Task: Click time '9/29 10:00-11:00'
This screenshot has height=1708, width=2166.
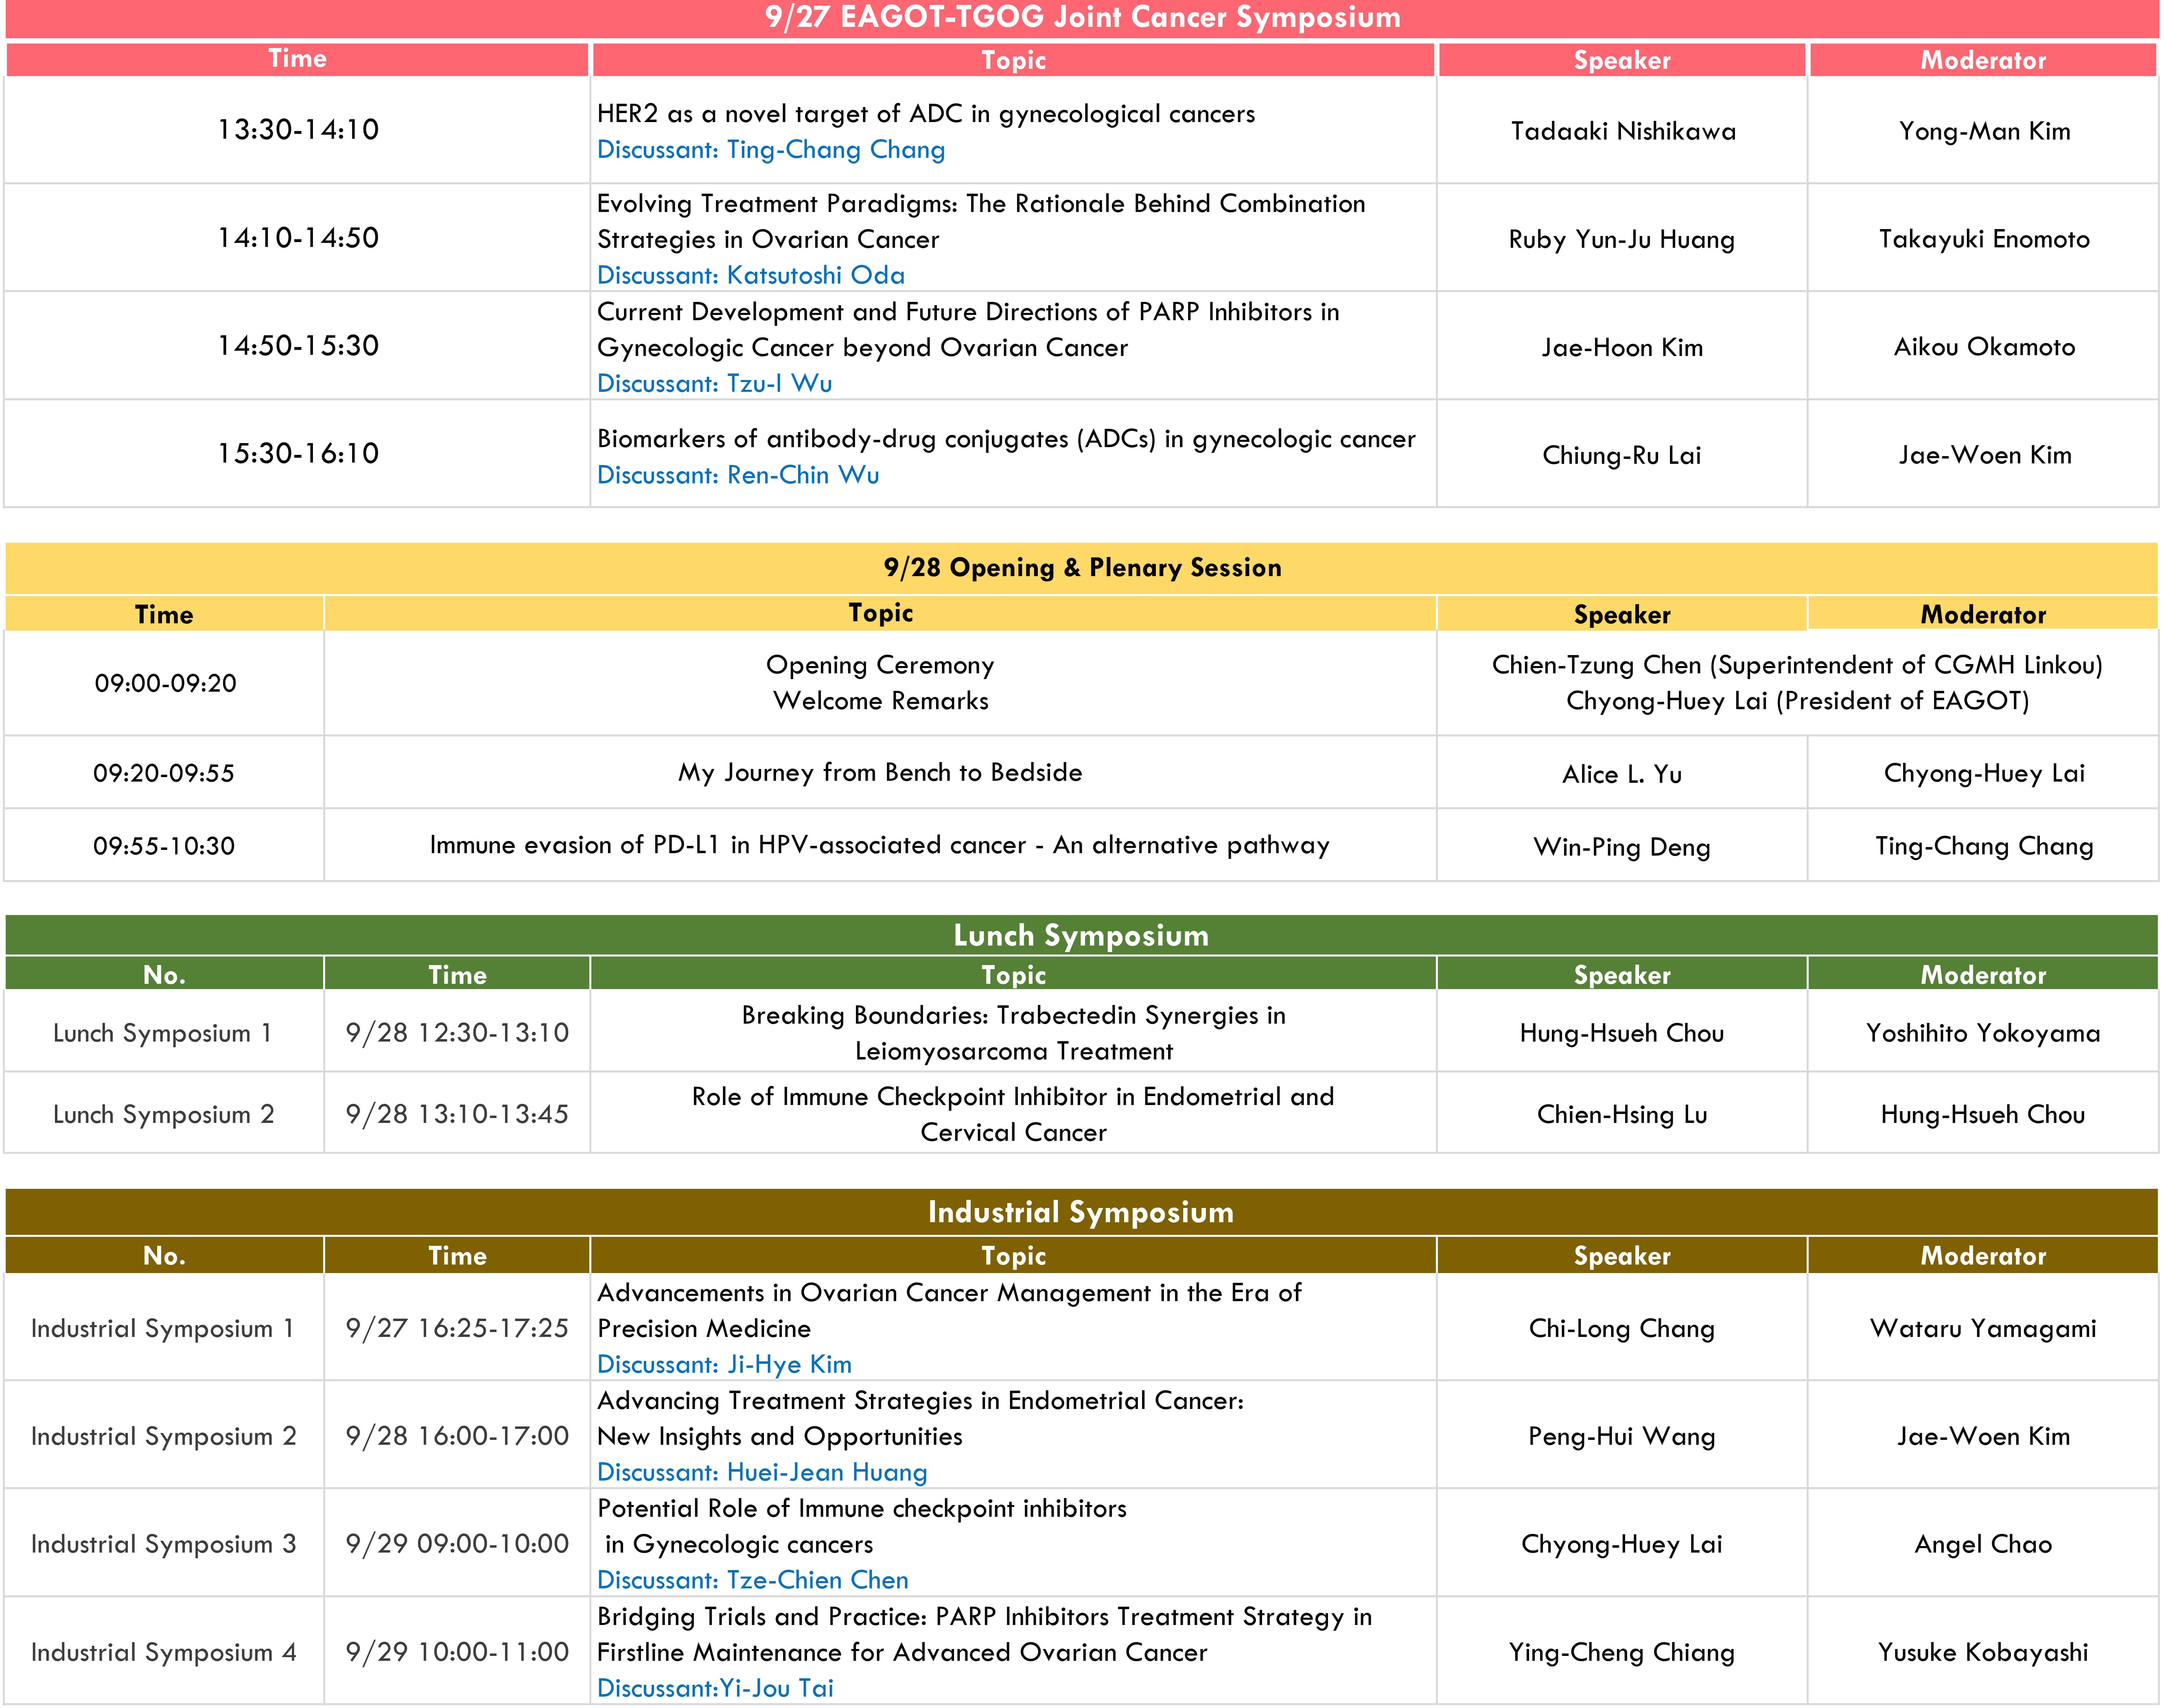Action: (x=457, y=1653)
